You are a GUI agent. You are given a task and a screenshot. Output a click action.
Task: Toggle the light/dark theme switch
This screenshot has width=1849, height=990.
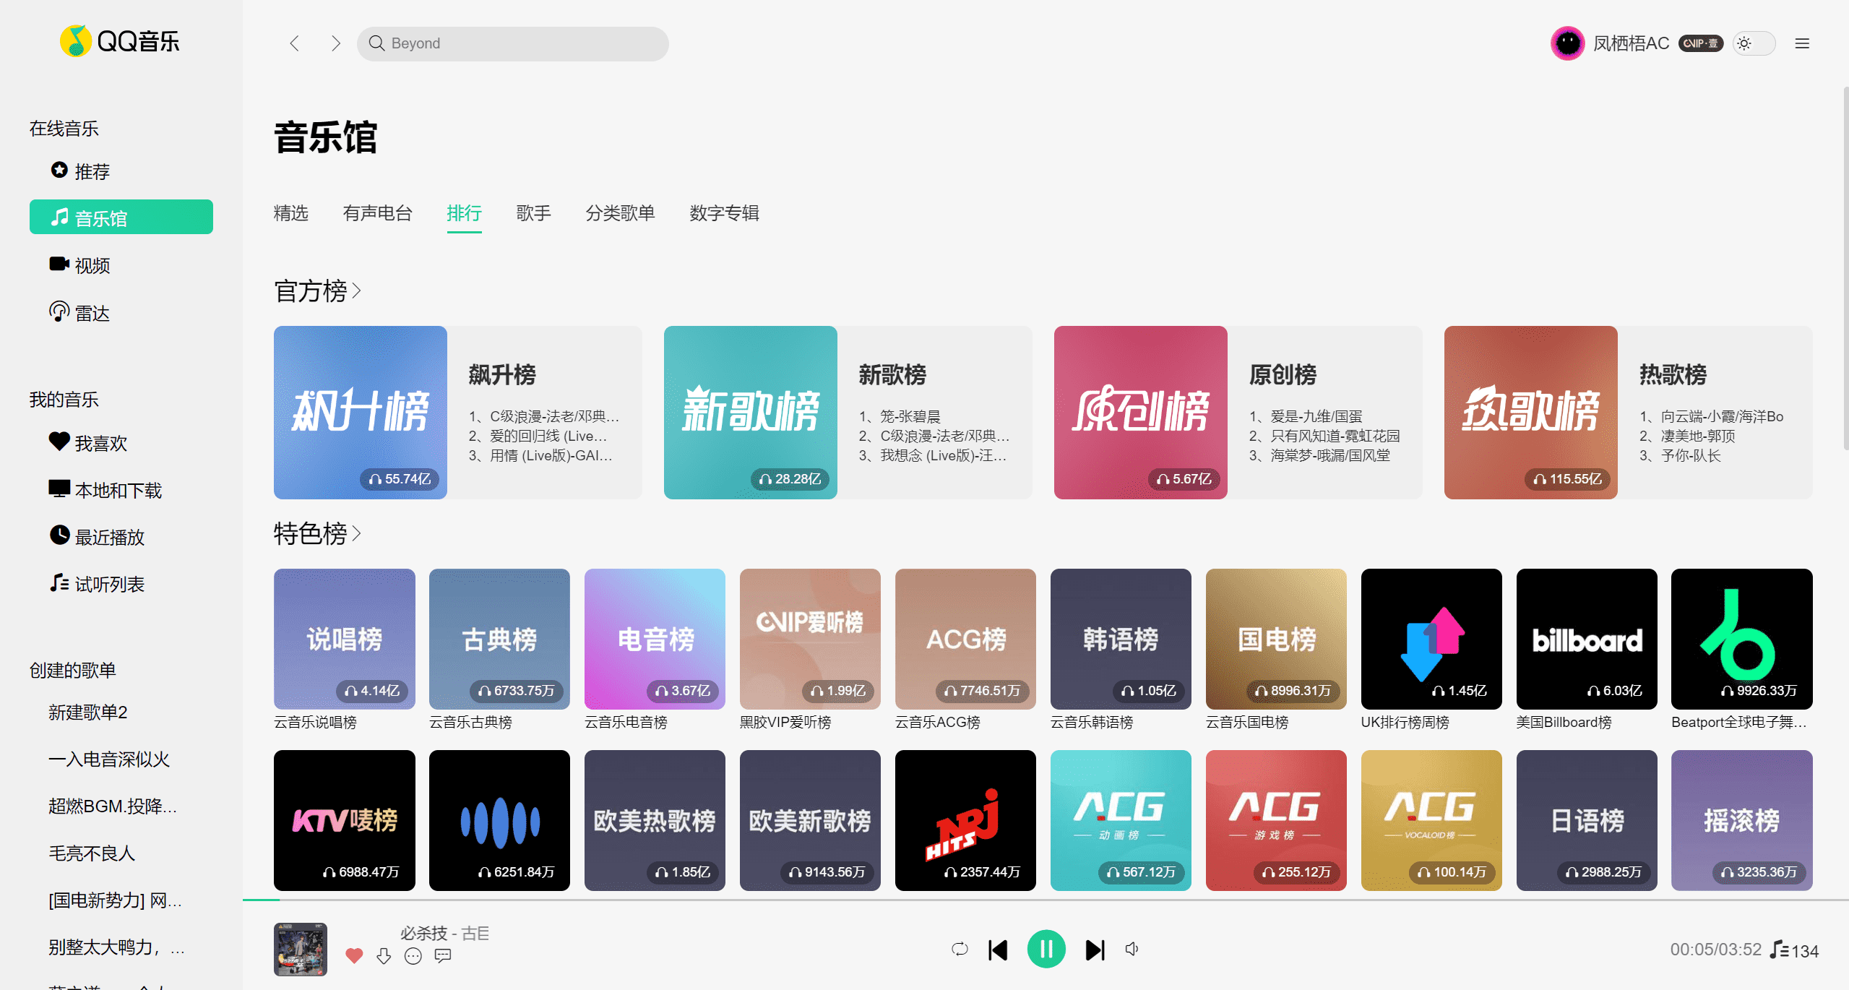[1754, 43]
